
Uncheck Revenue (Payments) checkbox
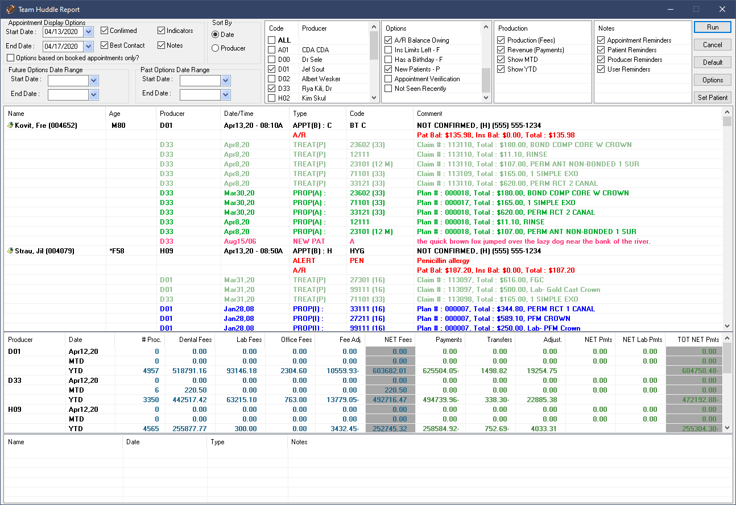pyautogui.click(x=501, y=50)
